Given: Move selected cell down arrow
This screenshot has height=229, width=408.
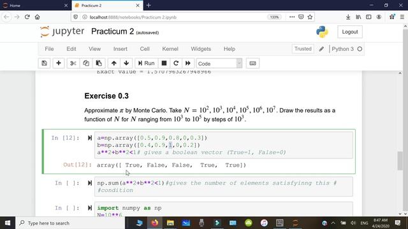Looking at the screenshot, I should (126, 63).
